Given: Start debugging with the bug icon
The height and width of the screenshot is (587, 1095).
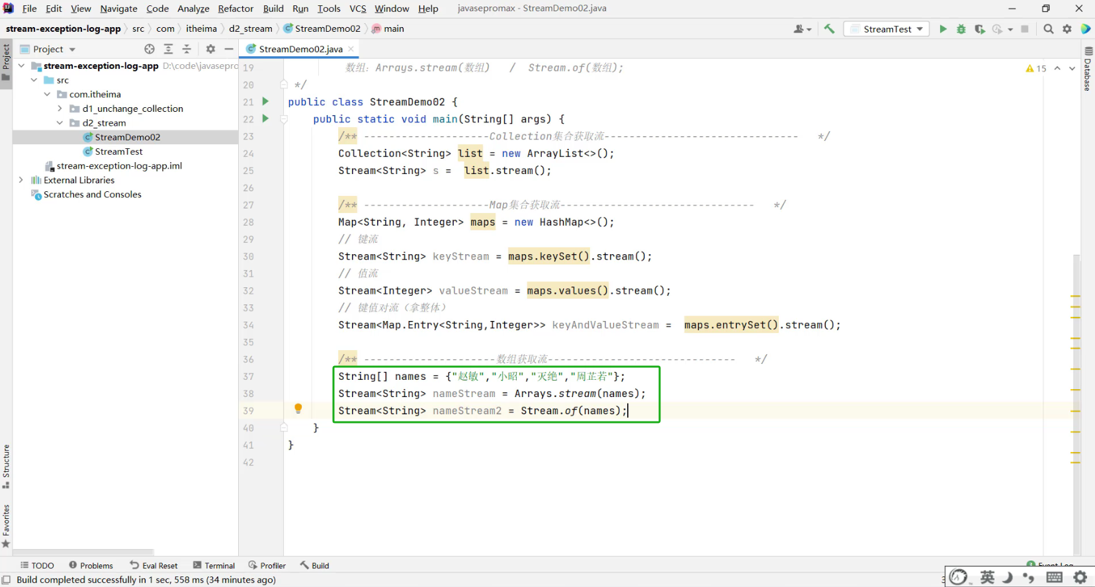Looking at the screenshot, I should (x=961, y=29).
